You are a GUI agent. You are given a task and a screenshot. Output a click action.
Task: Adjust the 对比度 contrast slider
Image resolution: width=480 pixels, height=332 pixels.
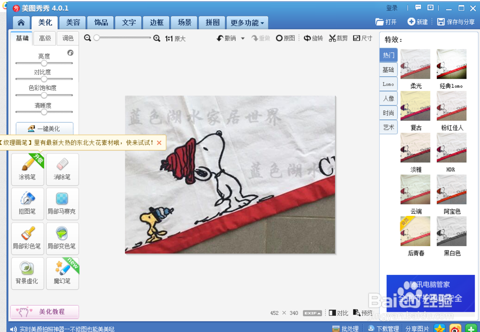[44, 79]
